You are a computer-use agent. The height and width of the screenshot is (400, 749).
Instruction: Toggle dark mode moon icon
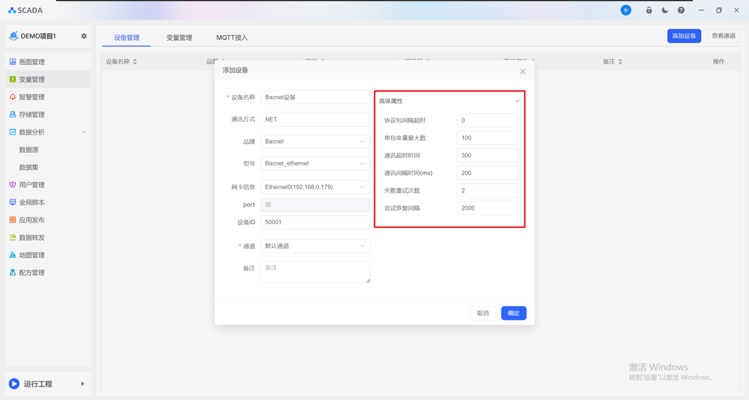coord(665,10)
